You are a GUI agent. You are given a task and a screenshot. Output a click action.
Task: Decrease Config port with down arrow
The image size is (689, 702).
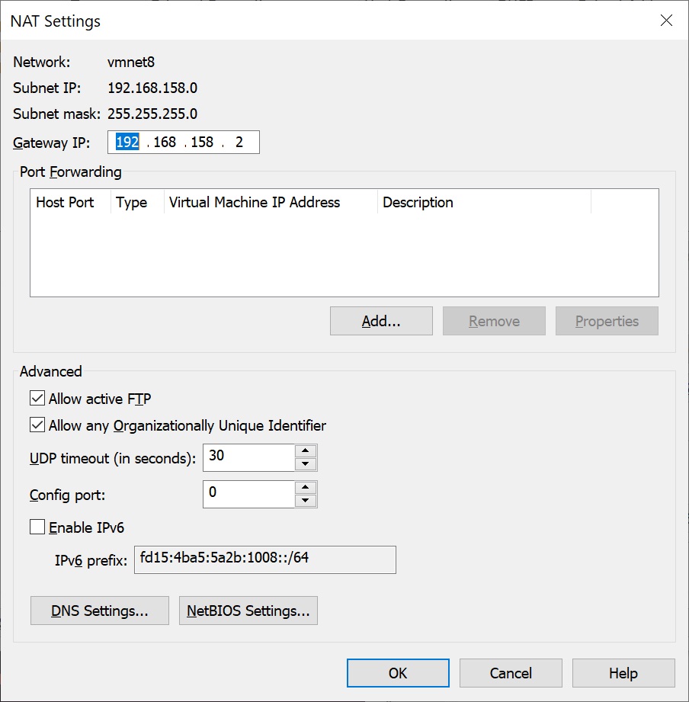point(306,501)
